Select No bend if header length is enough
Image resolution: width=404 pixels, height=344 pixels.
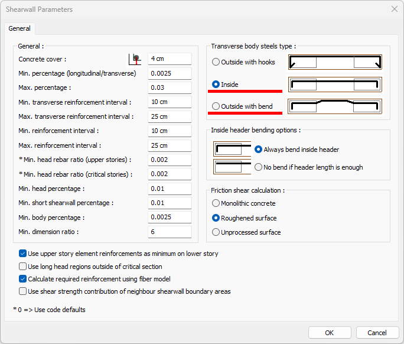click(258, 167)
